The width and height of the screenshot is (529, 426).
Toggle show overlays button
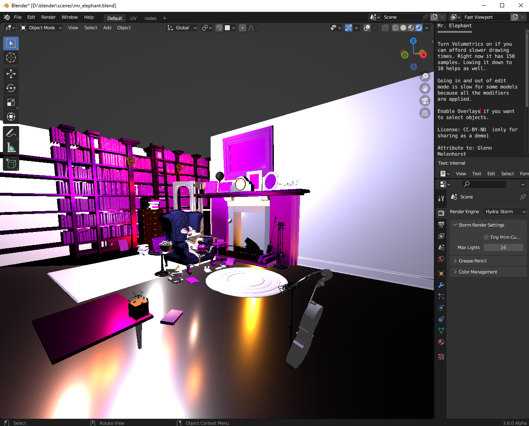(x=367, y=28)
